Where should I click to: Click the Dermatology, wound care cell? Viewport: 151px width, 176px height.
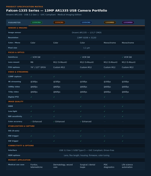(x=63, y=166)
